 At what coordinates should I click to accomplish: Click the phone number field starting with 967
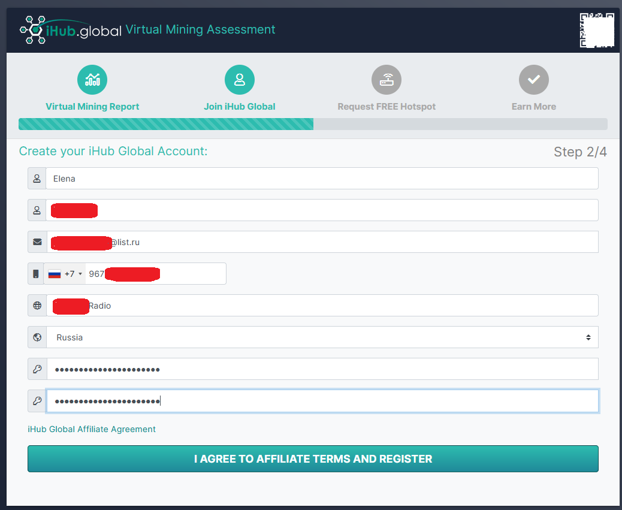[156, 274]
